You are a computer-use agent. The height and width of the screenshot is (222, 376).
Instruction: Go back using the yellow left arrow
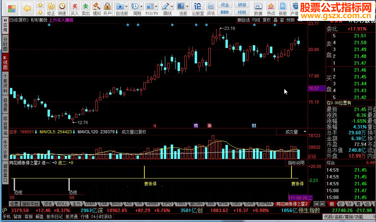point(27,9)
